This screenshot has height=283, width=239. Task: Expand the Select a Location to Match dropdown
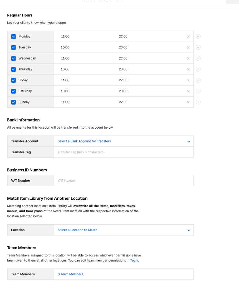[x=124, y=230]
